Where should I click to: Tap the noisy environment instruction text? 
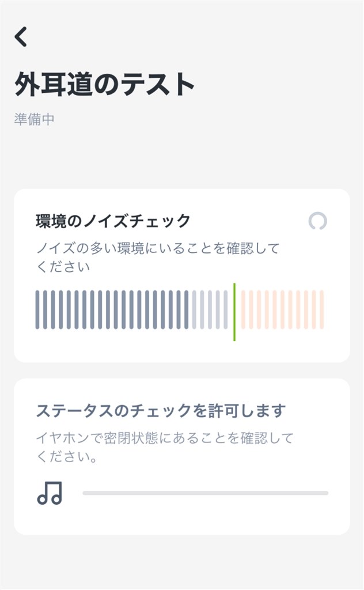(x=157, y=258)
